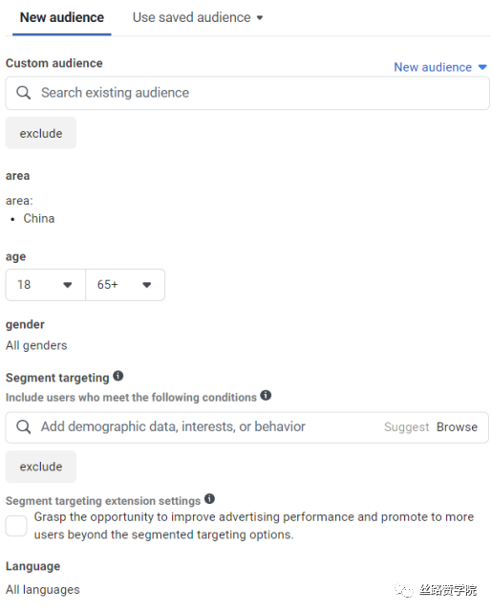Select the New audience tab
Image resolution: width=492 pixels, height=612 pixels.
[62, 17]
